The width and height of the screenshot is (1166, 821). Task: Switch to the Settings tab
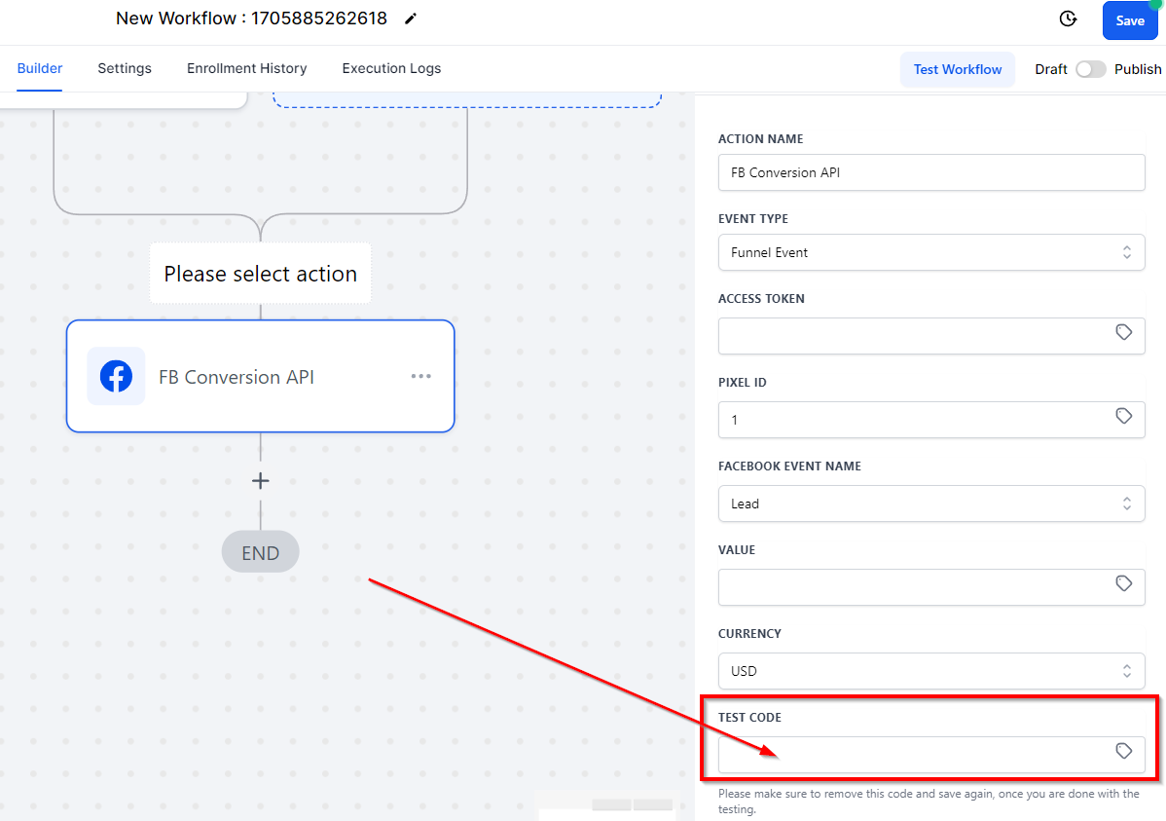coord(125,68)
